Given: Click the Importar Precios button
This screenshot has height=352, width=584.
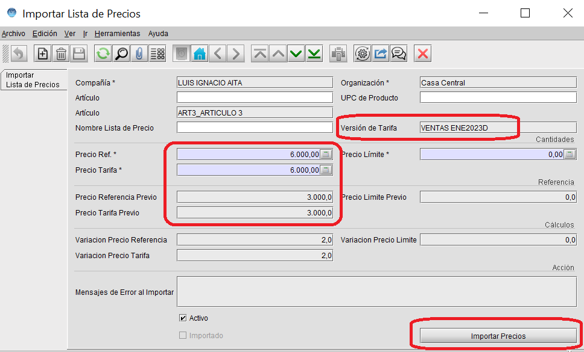Looking at the screenshot, I should coord(498,336).
